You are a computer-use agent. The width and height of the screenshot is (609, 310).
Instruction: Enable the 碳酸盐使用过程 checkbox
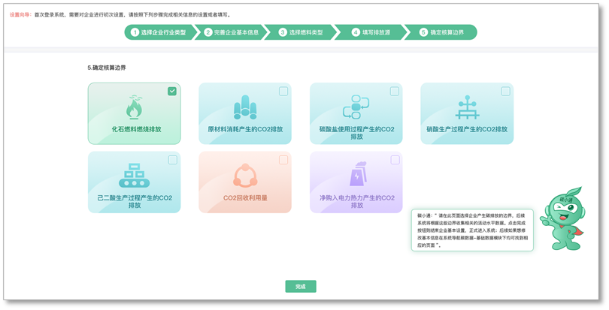394,92
